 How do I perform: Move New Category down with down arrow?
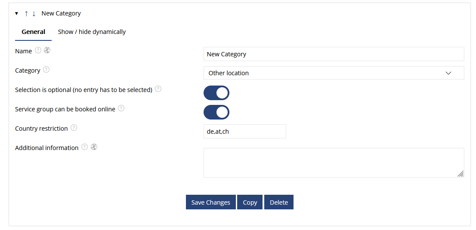(x=34, y=13)
